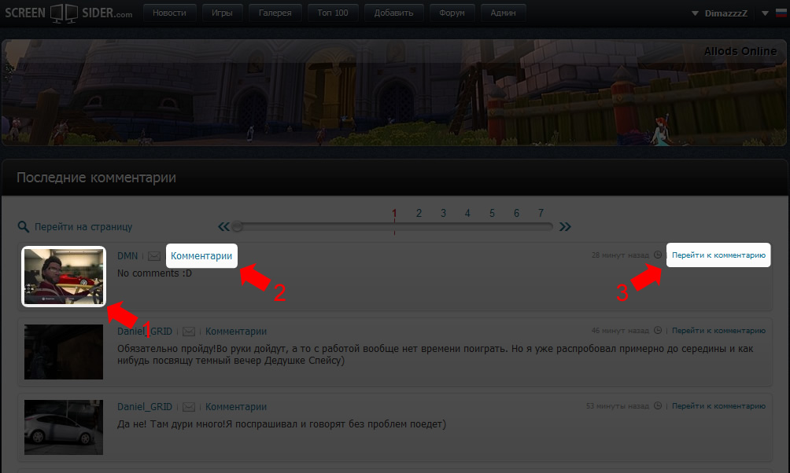Screen dimensions: 790x473
Task: Click the comment text "No comments :D"
Action: click(155, 273)
